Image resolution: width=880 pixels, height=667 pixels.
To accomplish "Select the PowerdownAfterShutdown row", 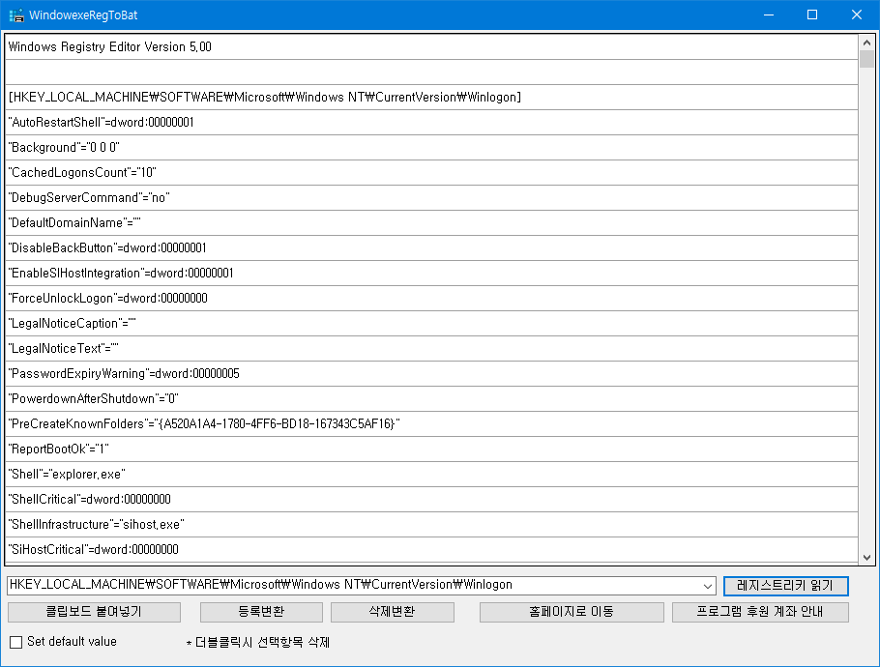I will (431, 399).
